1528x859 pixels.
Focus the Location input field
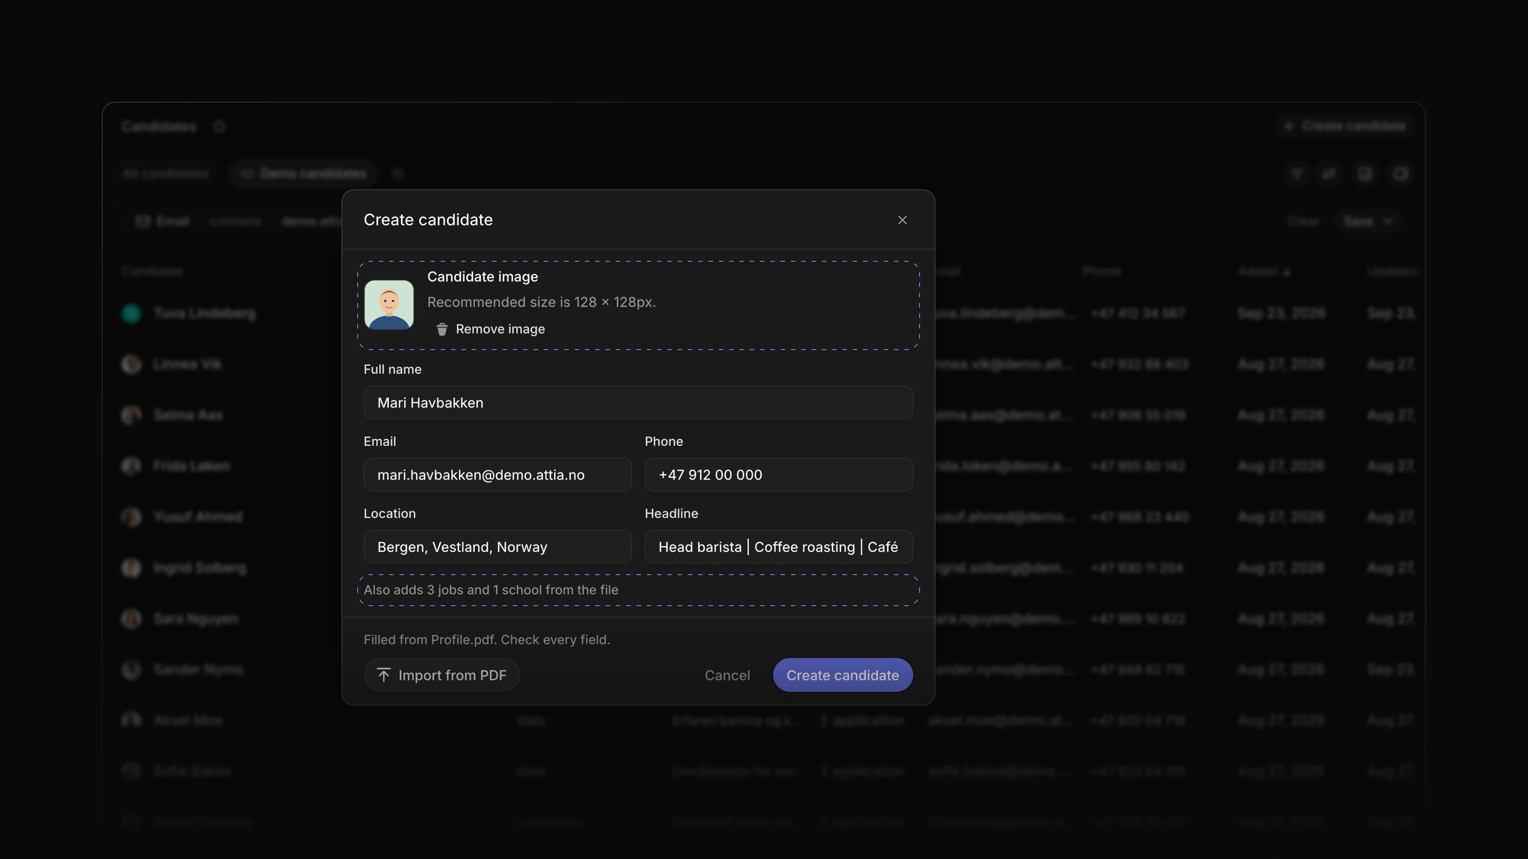click(497, 546)
